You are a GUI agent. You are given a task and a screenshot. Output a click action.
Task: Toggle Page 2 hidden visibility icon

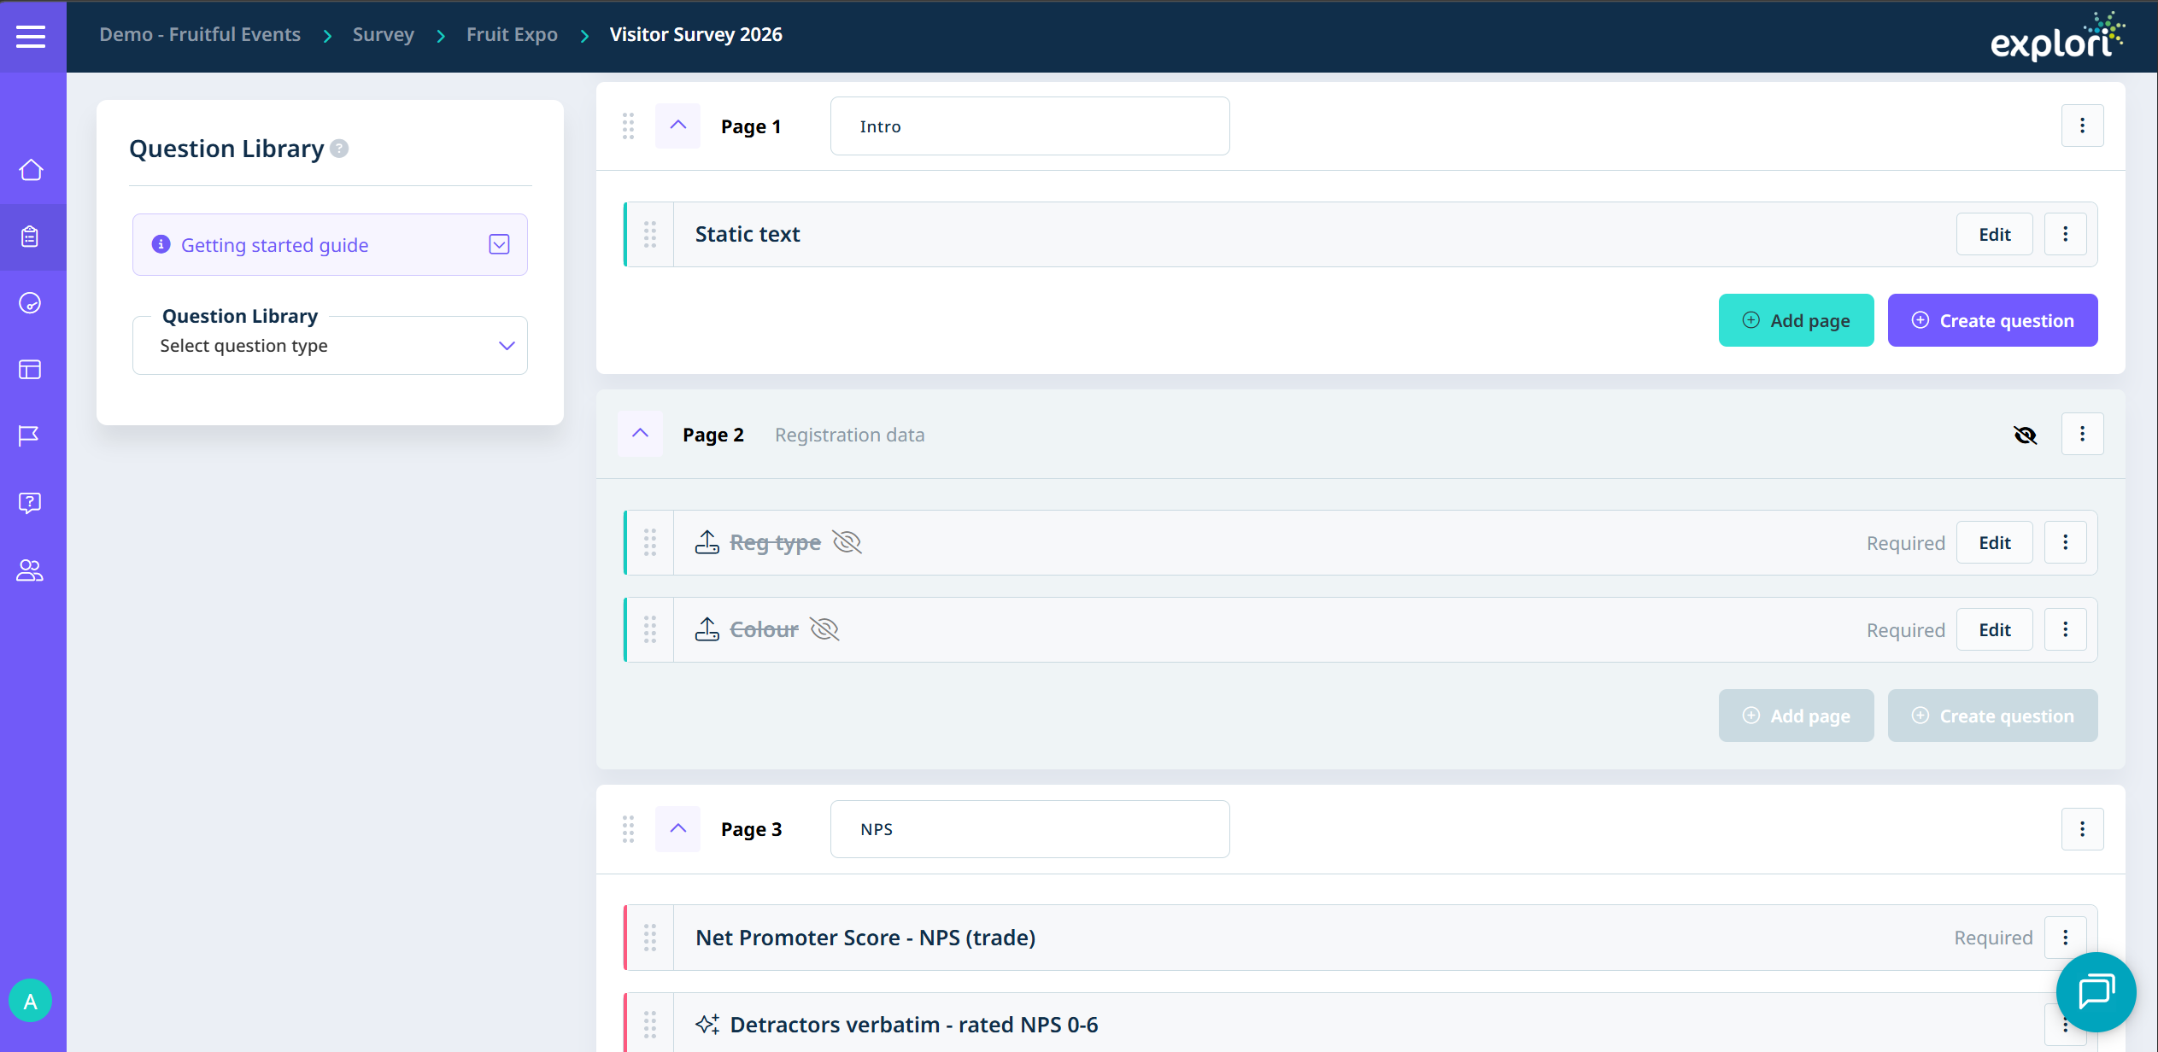2025,435
